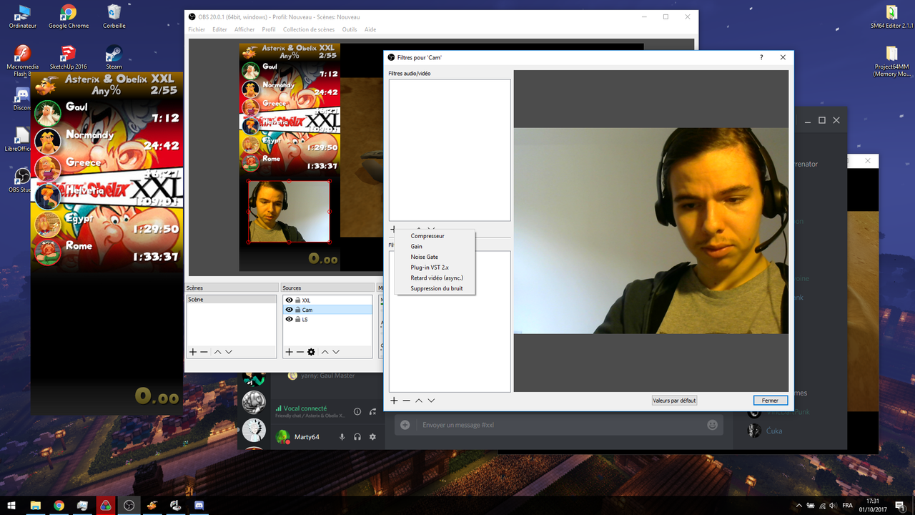Screen dimensions: 915x515
Task: Click Discord message input field #xxl
Action: (560, 425)
